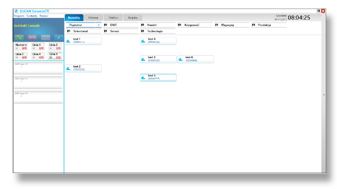Click the test 4 contact icon
The width and height of the screenshot is (337, 189).
click(x=143, y=41)
